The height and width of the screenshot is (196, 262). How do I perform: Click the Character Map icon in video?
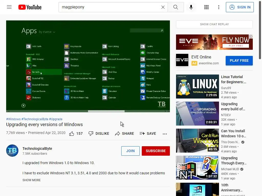point(143,53)
